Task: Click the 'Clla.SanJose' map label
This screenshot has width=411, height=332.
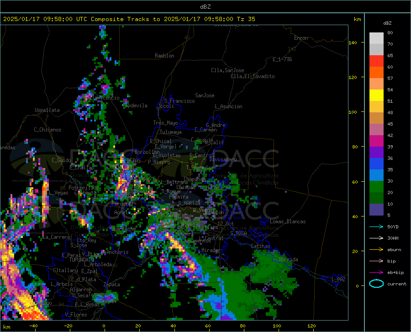Action: pyautogui.click(x=227, y=70)
